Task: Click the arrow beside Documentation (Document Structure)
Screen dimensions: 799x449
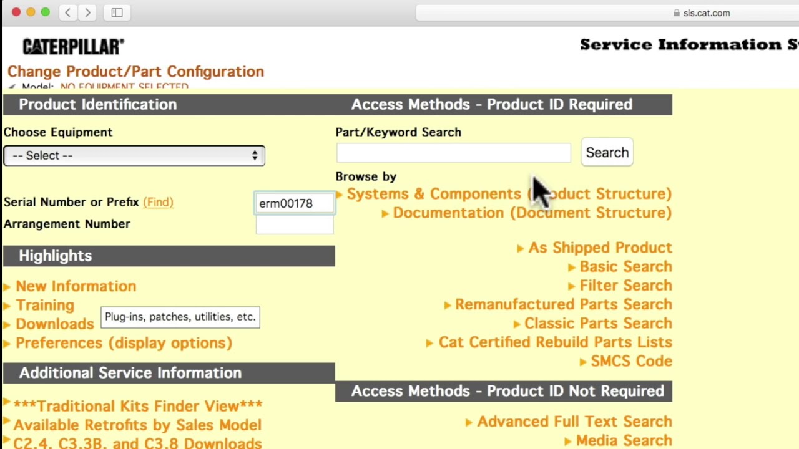Action: point(385,213)
